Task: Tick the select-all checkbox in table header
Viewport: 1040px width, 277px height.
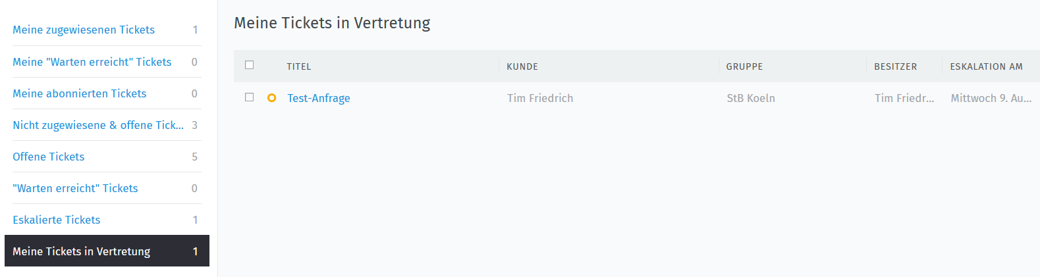Action: pos(249,65)
